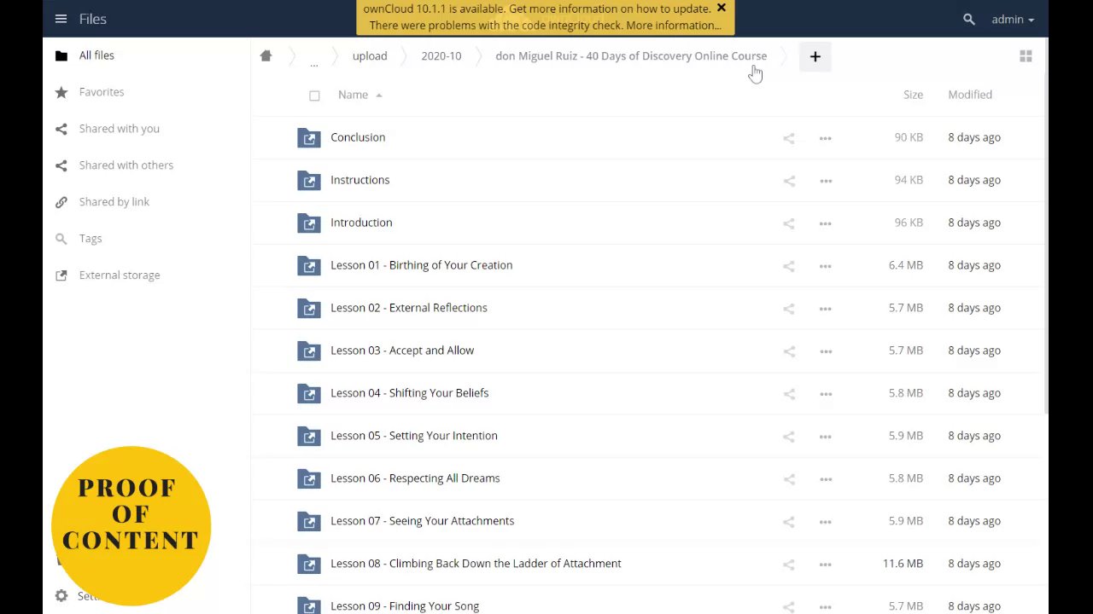Screen dimensions: 1093x614
Task: Go to home via breadcrumb icon
Action: coord(266,55)
